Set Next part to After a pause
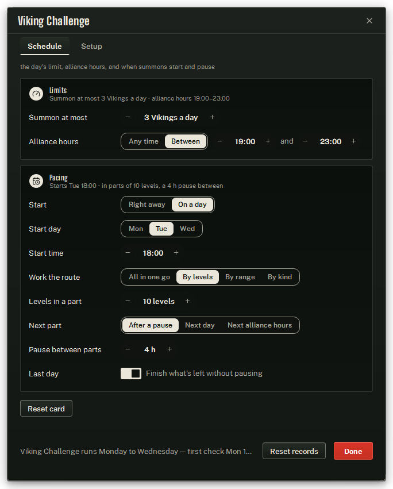Screen dimensions: 393x489 [x=151, y=325]
